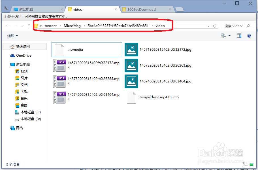The width and height of the screenshot is (258, 170).
Task: Click the search magnifier icon
Action: pos(248,26)
